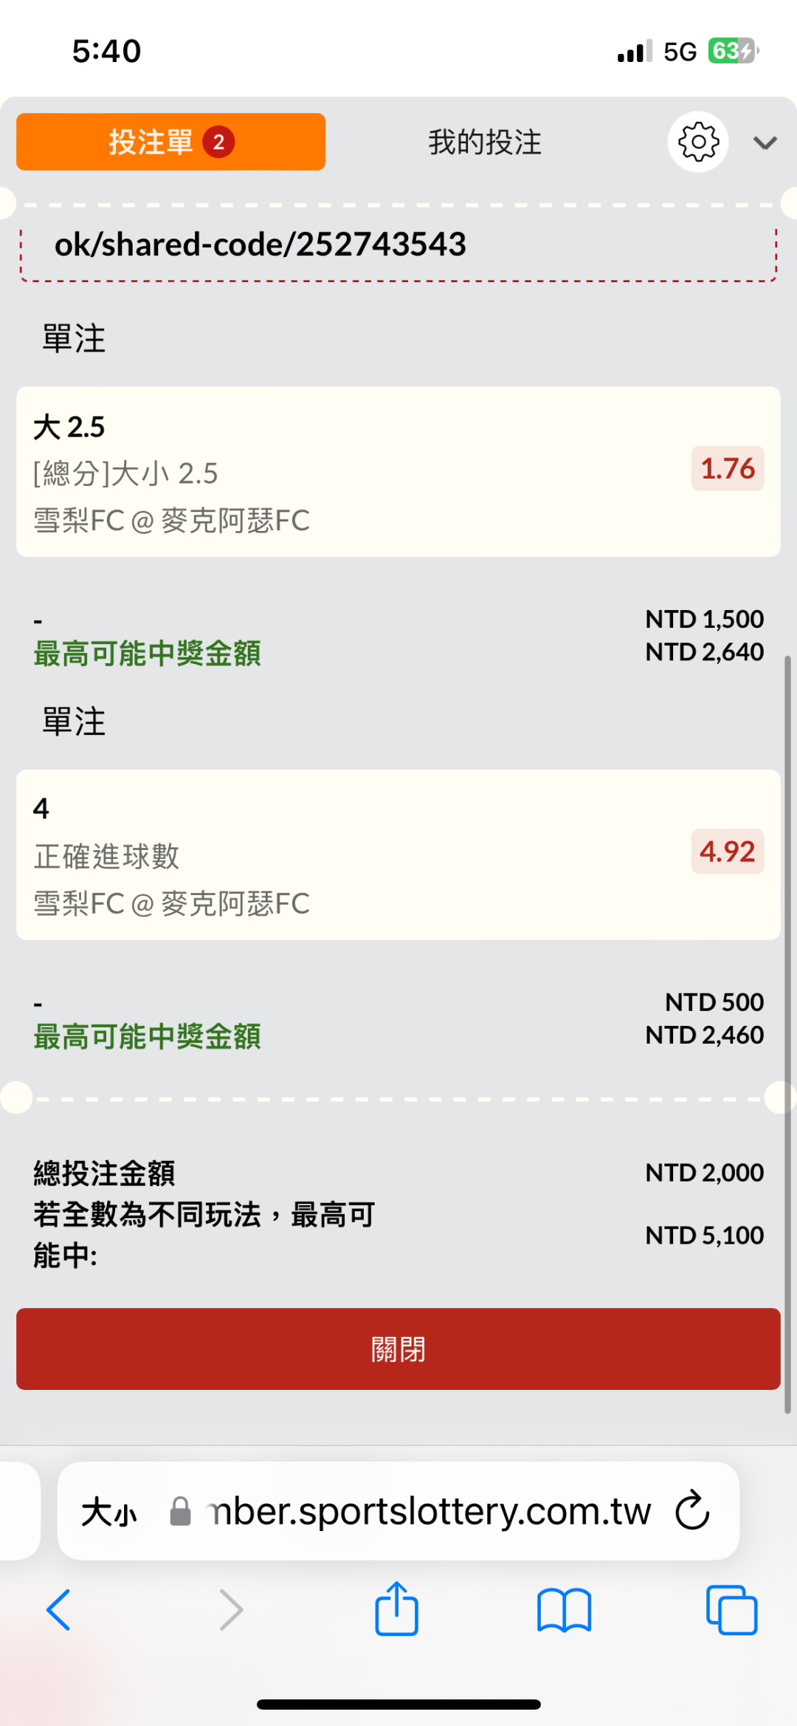Open 我的投注 tab
The height and width of the screenshot is (1726, 797).
pos(485,142)
